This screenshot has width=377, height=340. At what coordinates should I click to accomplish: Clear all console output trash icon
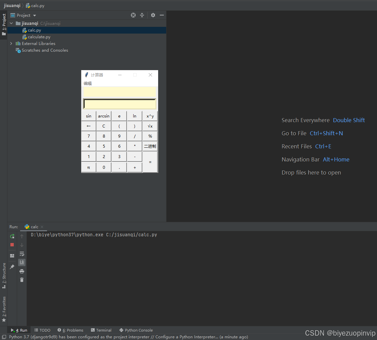point(22,280)
